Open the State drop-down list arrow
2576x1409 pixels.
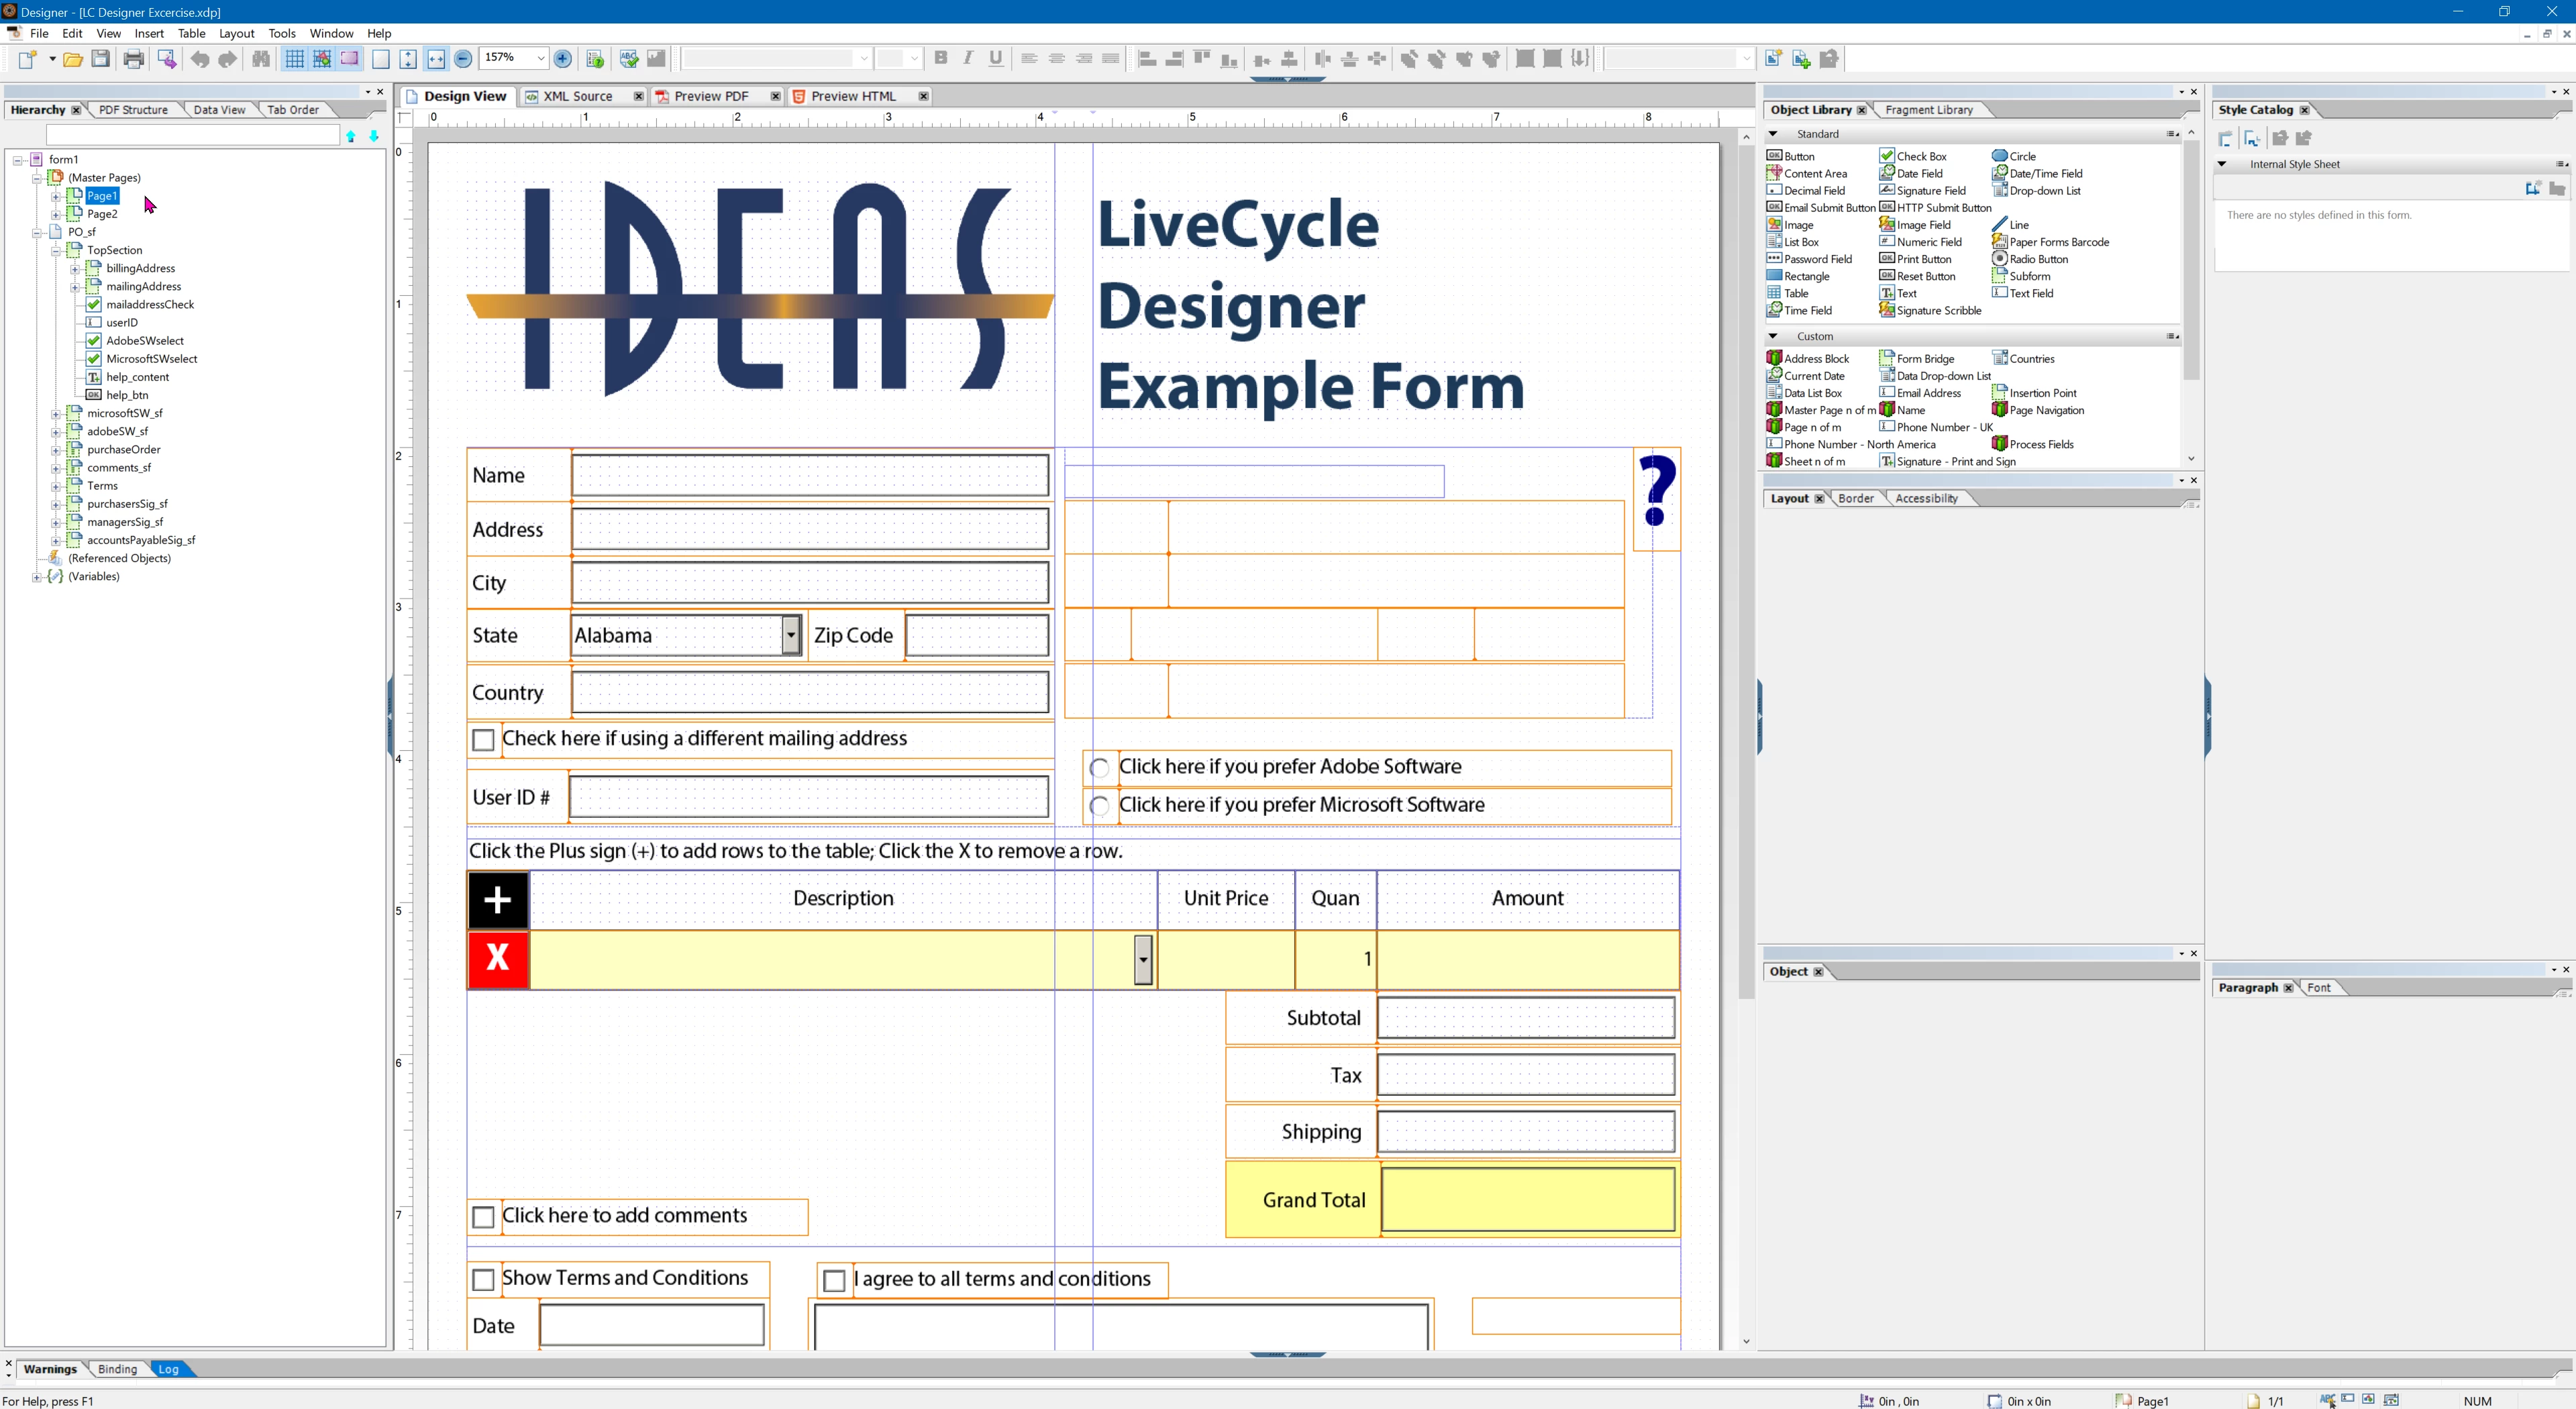pos(790,635)
